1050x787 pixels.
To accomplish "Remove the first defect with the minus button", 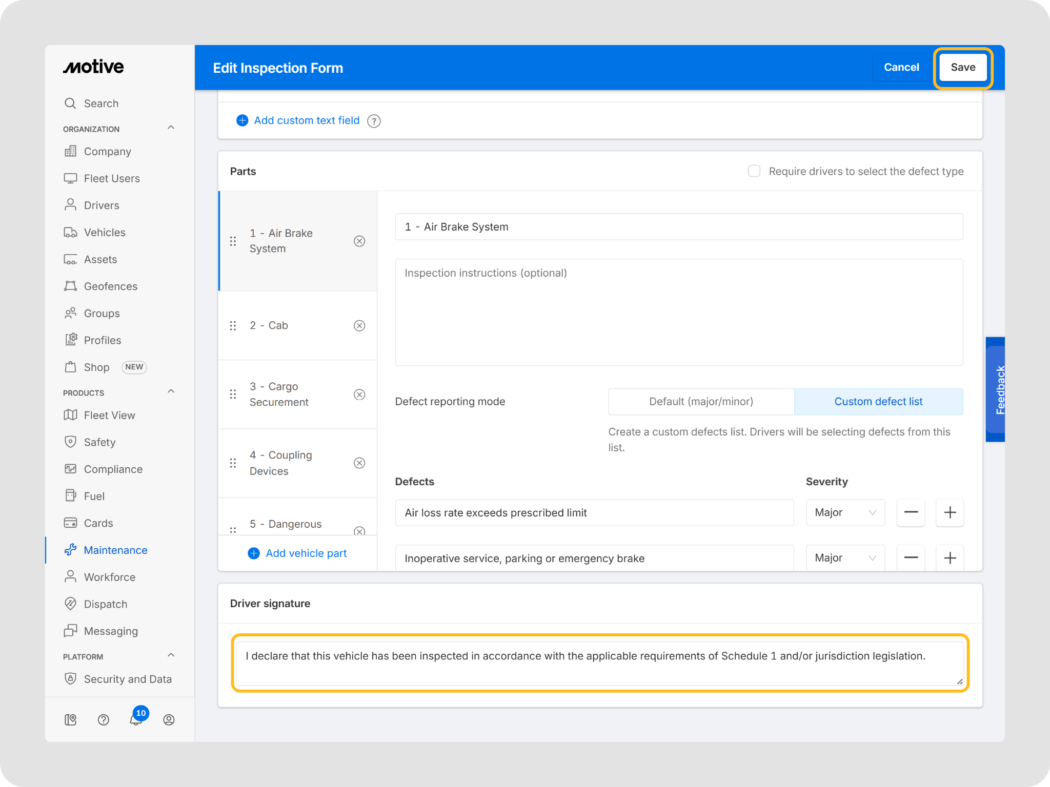I will 911,512.
